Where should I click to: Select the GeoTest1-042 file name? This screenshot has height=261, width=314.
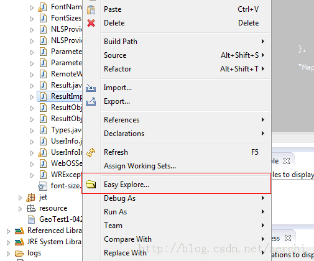coord(61,219)
